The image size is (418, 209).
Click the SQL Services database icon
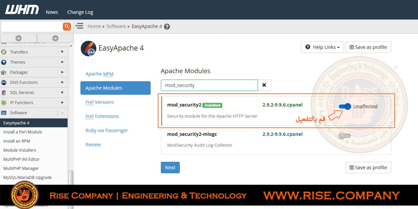tap(4, 92)
